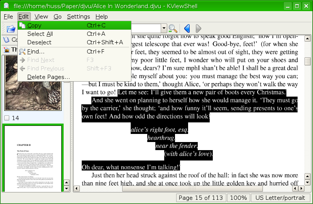Click the document vertical scrollbar handle

click(308, 62)
